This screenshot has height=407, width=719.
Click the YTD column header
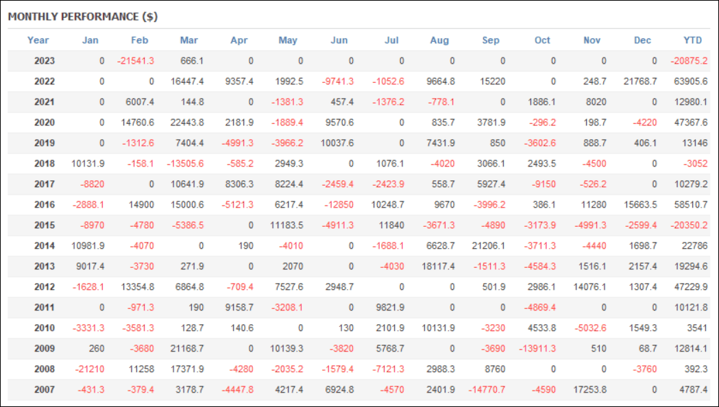[693, 40]
